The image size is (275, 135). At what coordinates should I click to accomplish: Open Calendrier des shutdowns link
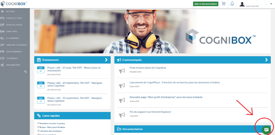point(50,131)
